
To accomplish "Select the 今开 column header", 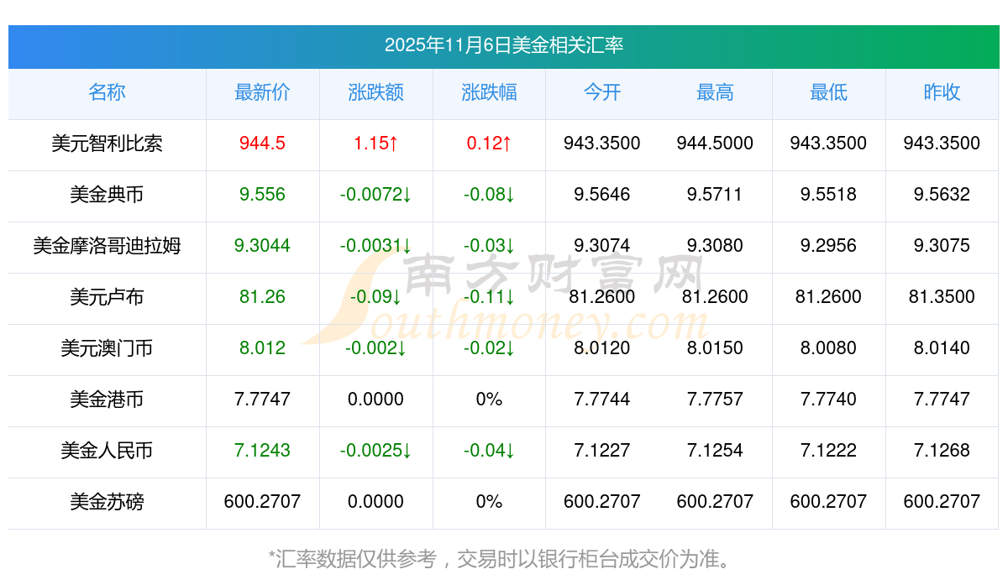I will (601, 93).
